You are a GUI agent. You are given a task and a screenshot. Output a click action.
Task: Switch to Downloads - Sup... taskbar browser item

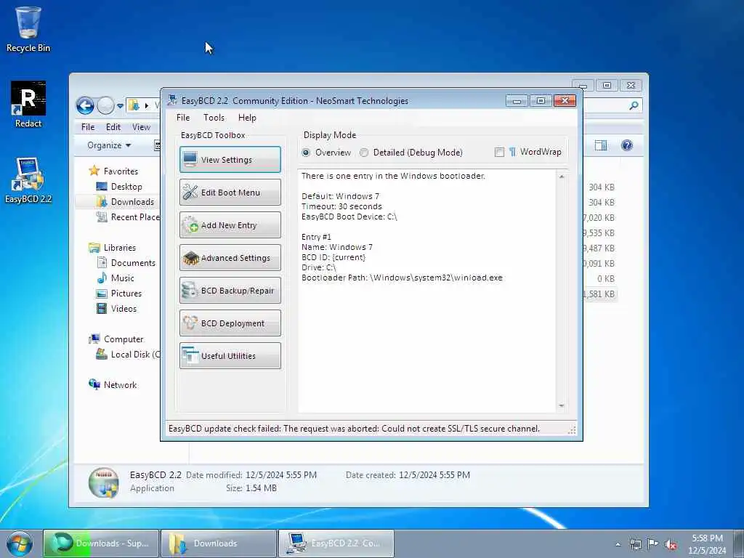tap(101, 543)
